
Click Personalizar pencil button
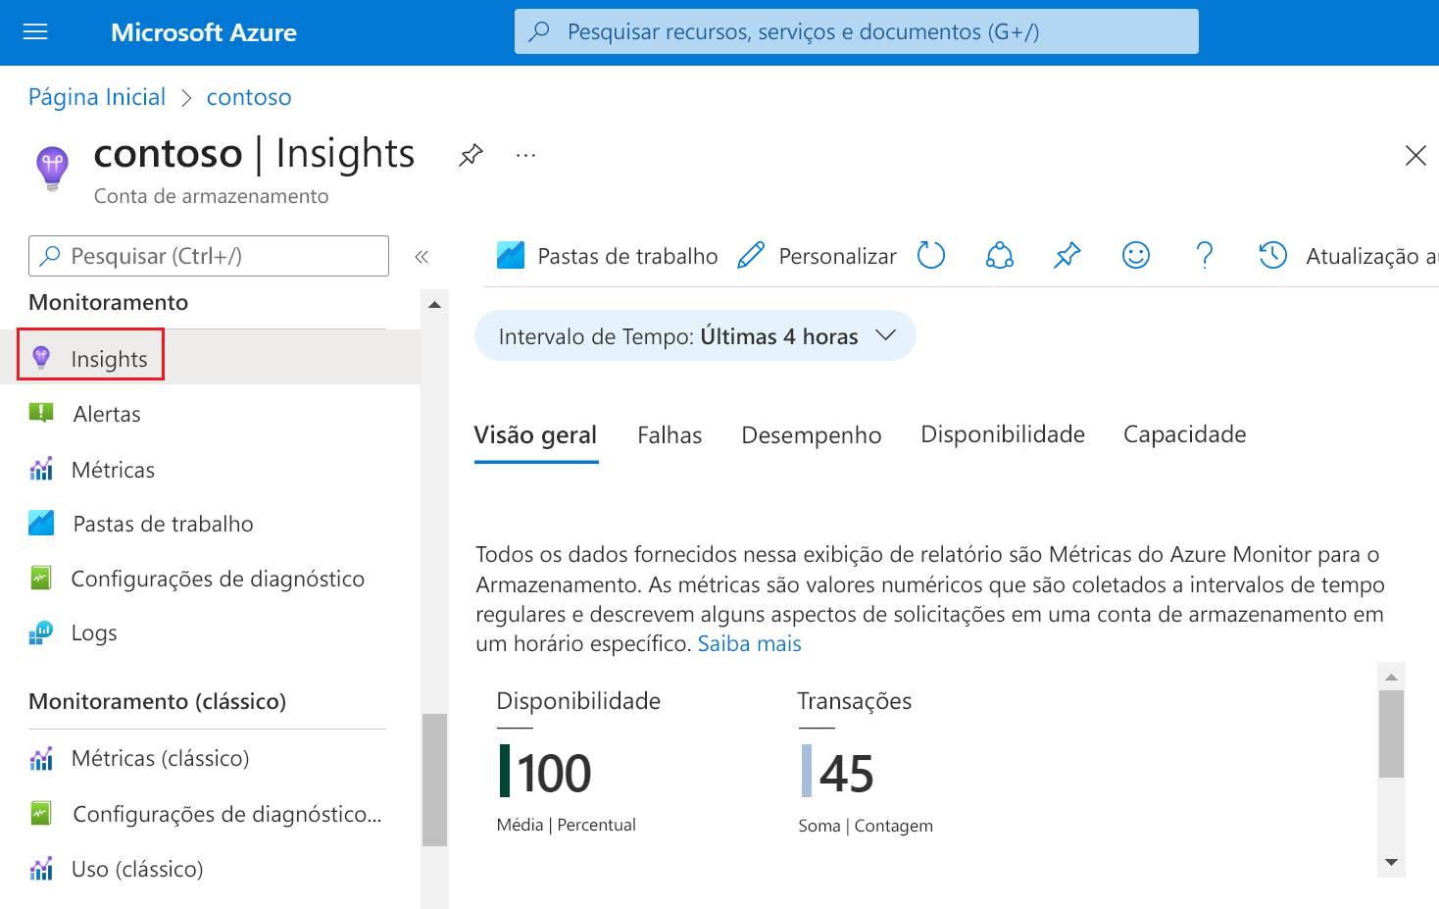[817, 256]
